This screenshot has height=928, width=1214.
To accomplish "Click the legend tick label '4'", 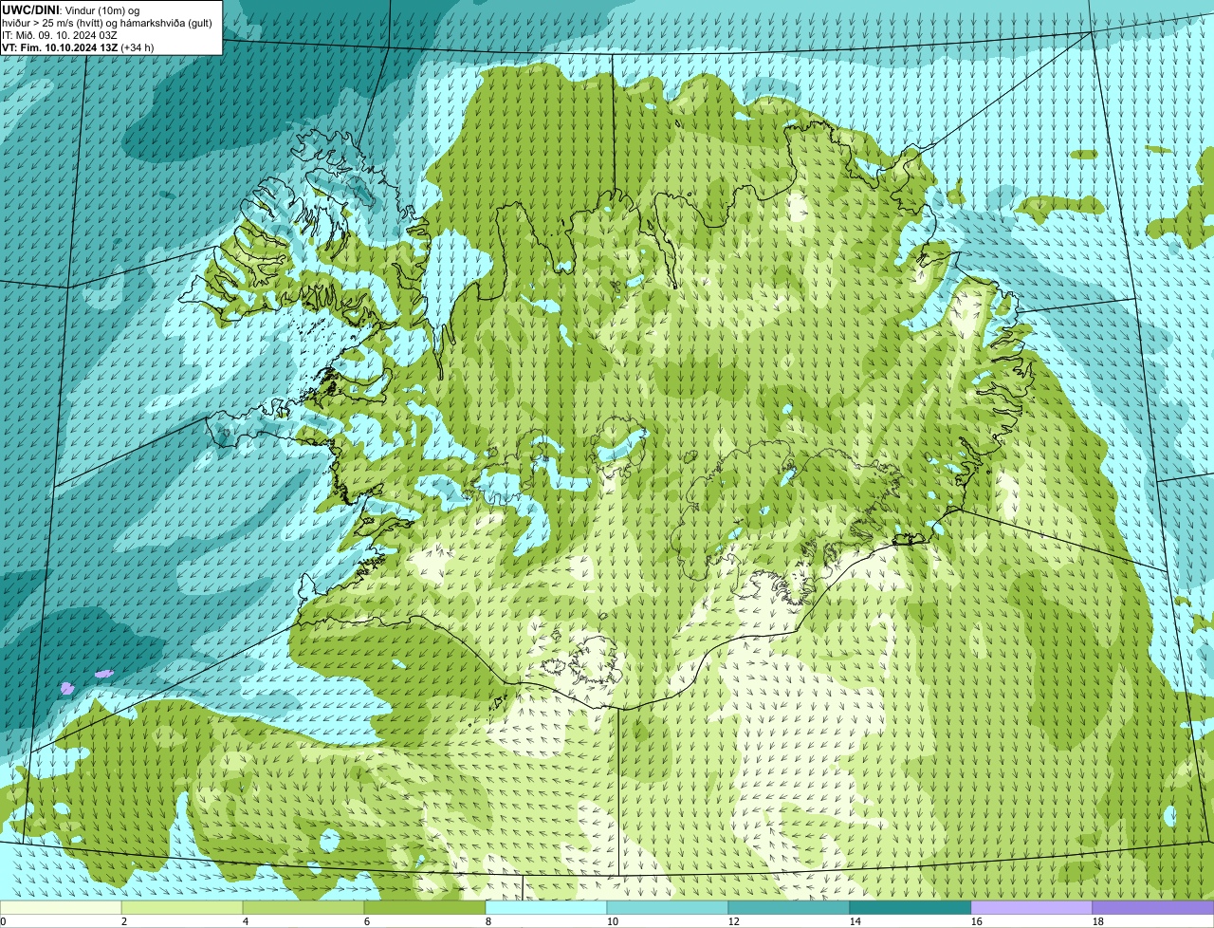I will coord(246,921).
